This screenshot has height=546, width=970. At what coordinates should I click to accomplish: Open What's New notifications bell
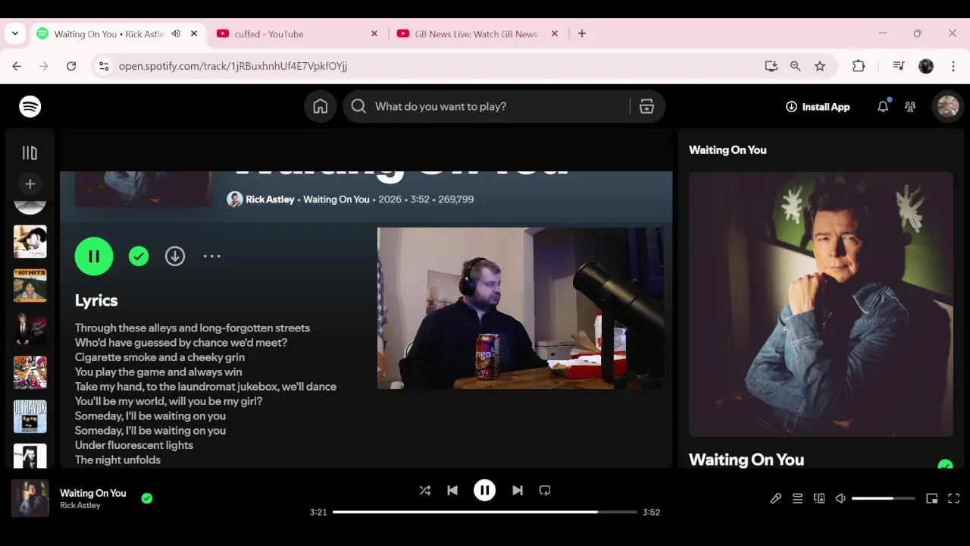[883, 107]
